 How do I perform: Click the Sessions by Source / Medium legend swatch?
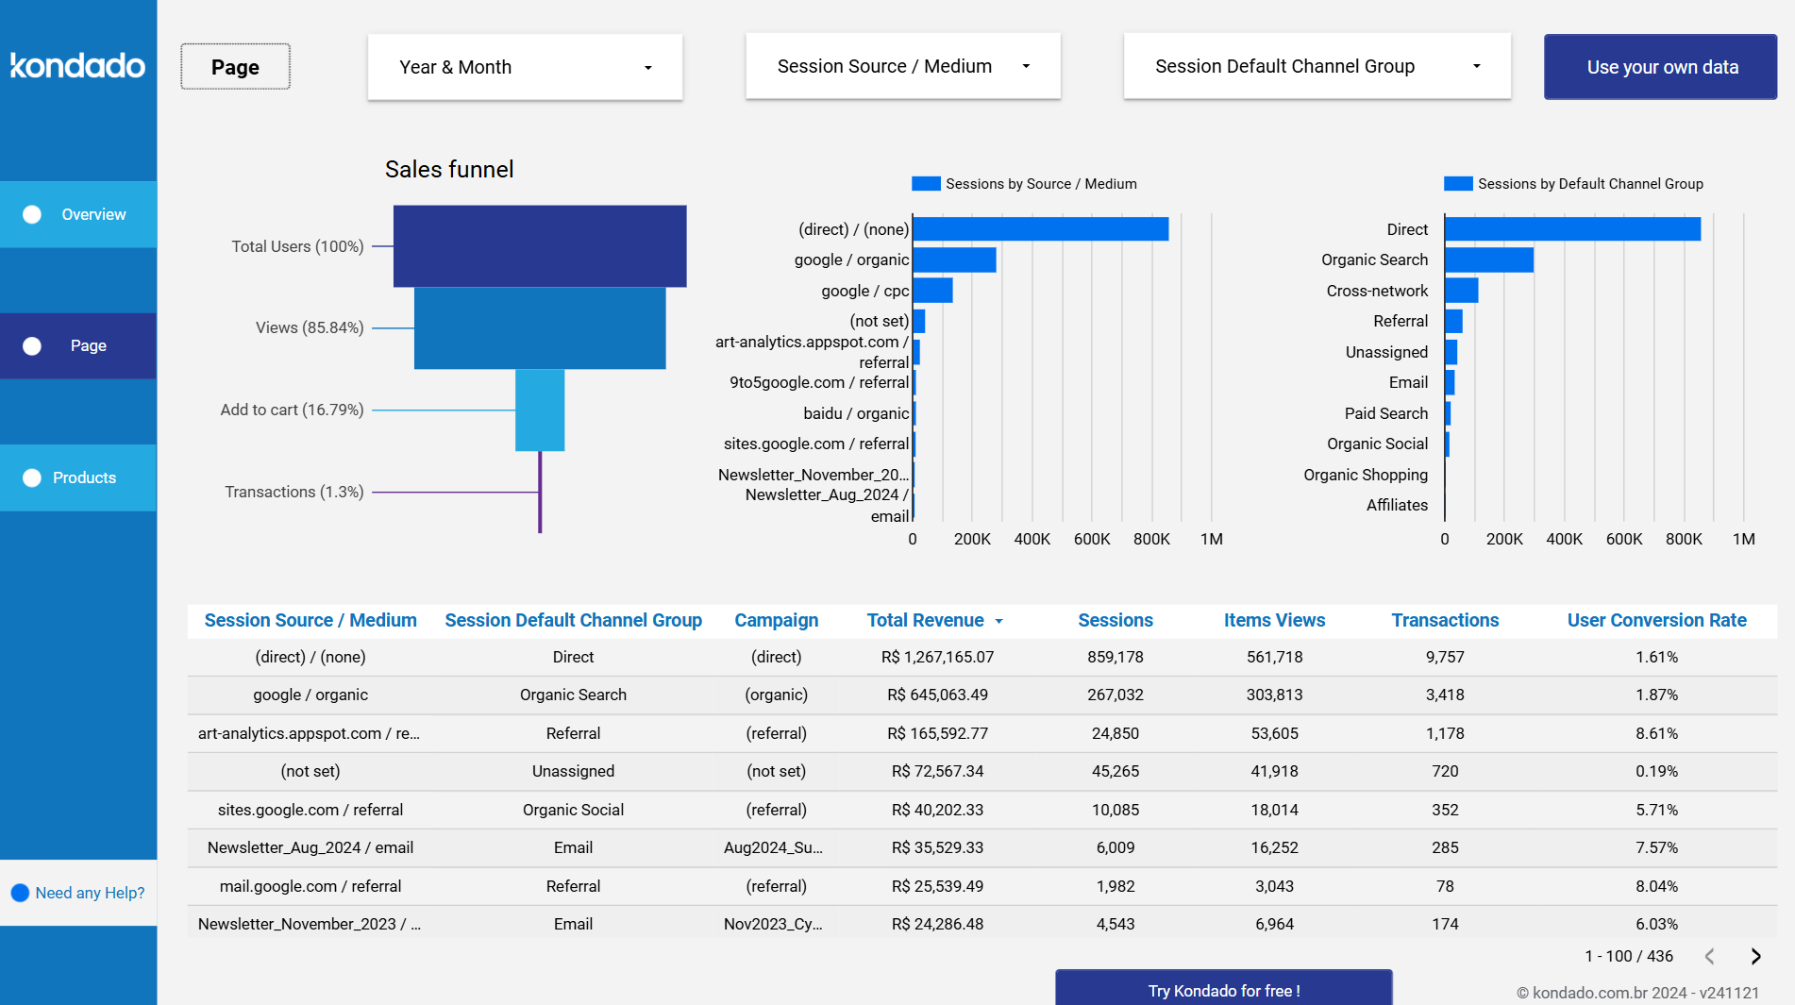click(x=925, y=183)
